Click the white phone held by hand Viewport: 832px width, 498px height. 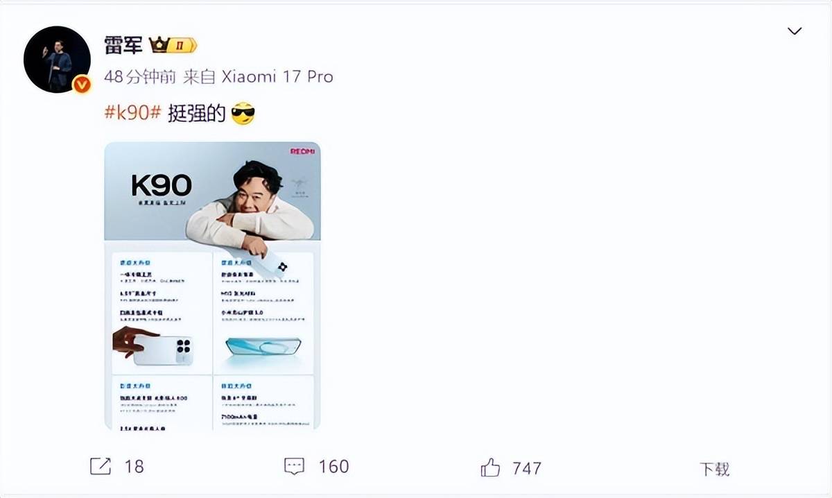point(164,350)
